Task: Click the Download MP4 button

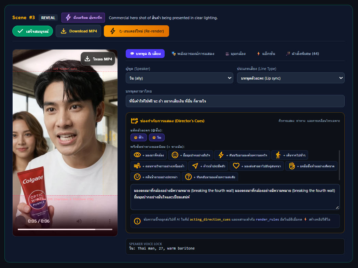Action: click(78, 31)
